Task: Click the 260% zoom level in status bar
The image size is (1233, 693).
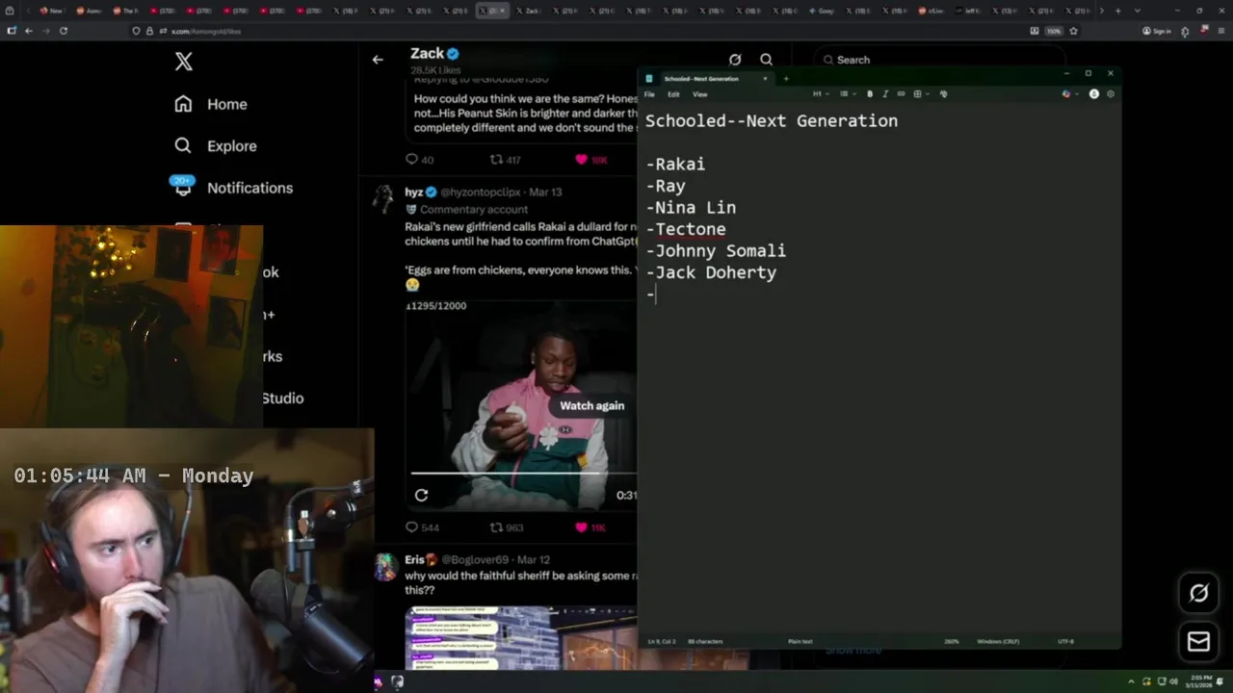Action: pyautogui.click(x=951, y=641)
